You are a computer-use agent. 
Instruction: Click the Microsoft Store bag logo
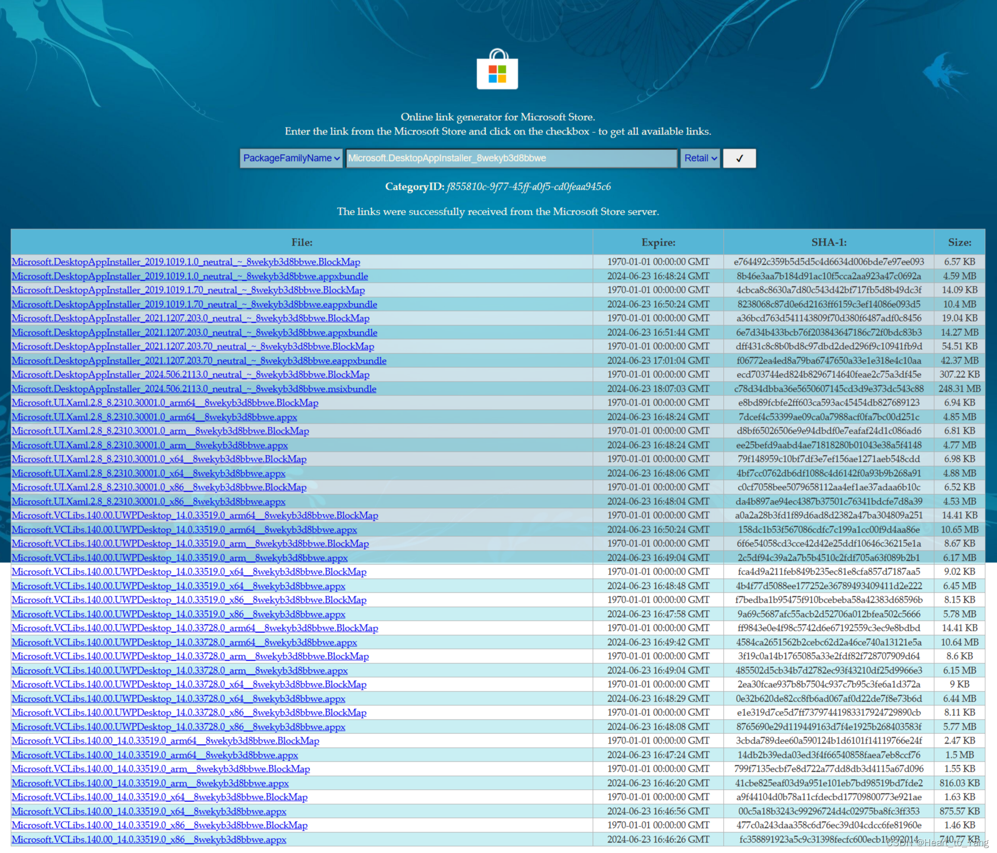(x=497, y=70)
